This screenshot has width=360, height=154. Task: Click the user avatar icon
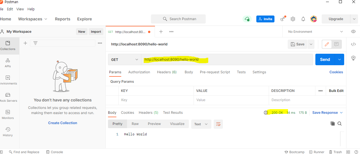tap(314, 19)
